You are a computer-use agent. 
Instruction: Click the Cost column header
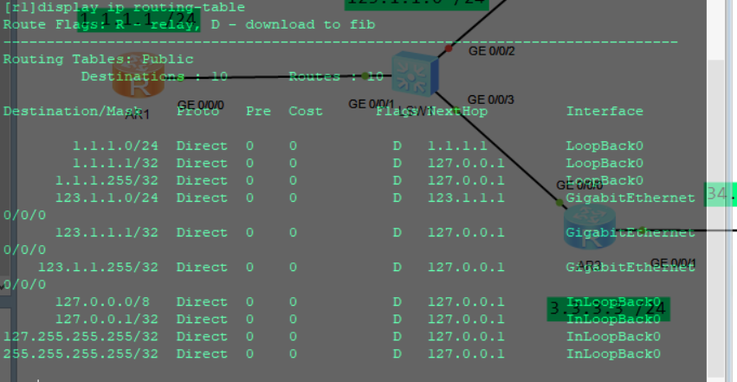tap(306, 112)
